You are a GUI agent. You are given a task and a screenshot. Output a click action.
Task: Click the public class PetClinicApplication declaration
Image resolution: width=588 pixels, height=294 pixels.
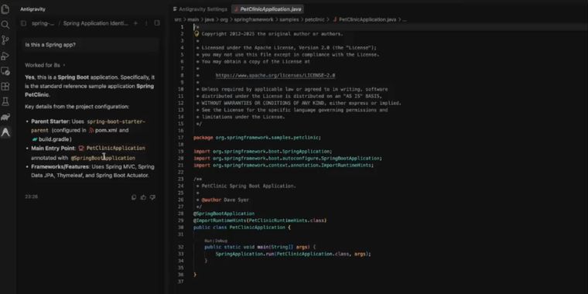[242, 227]
